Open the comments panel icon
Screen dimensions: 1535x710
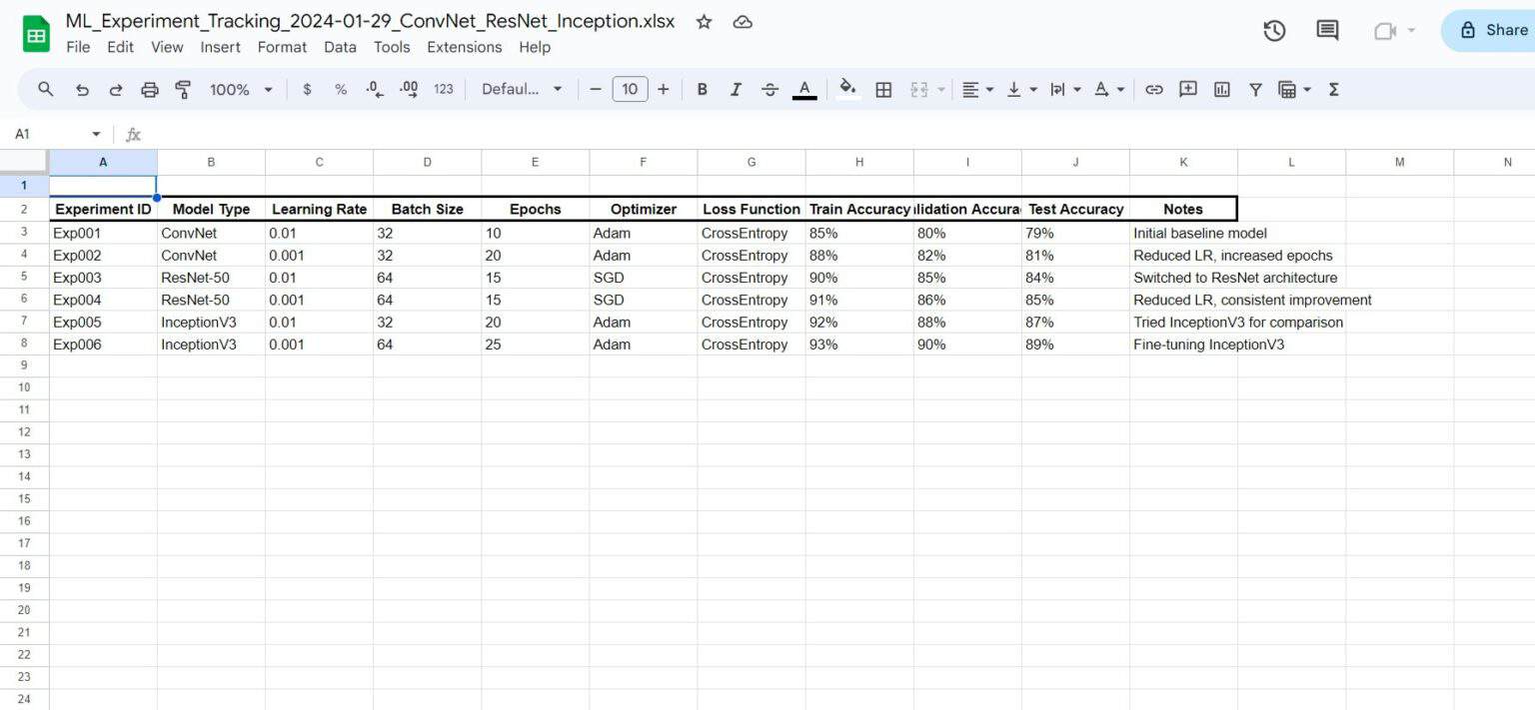(x=1327, y=30)
